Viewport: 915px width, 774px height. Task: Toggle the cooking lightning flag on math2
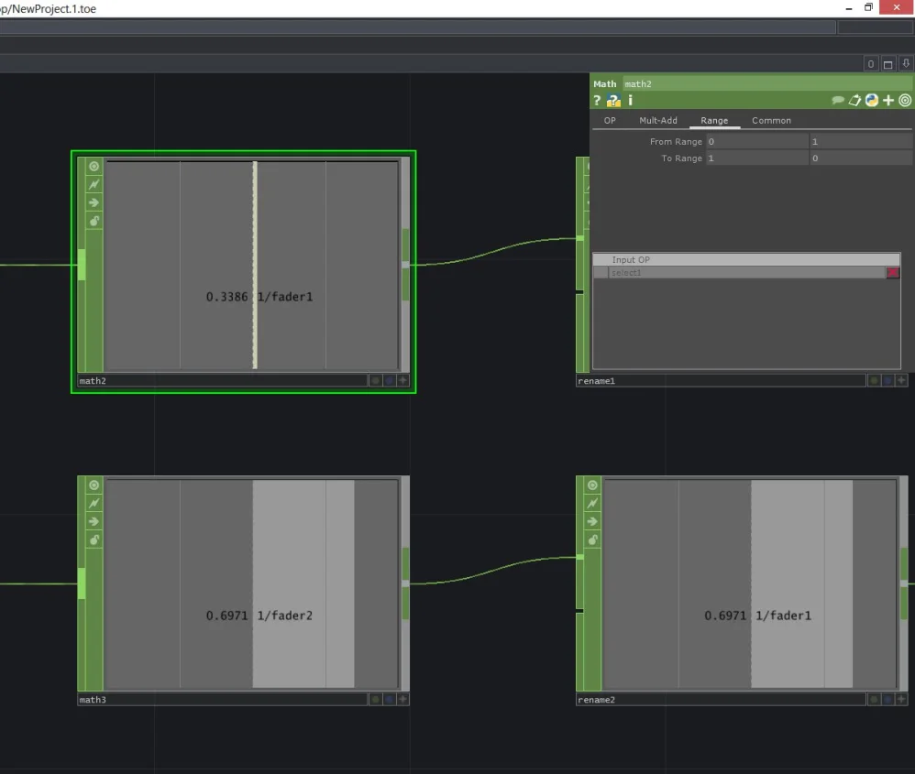[x=94, y=185]
